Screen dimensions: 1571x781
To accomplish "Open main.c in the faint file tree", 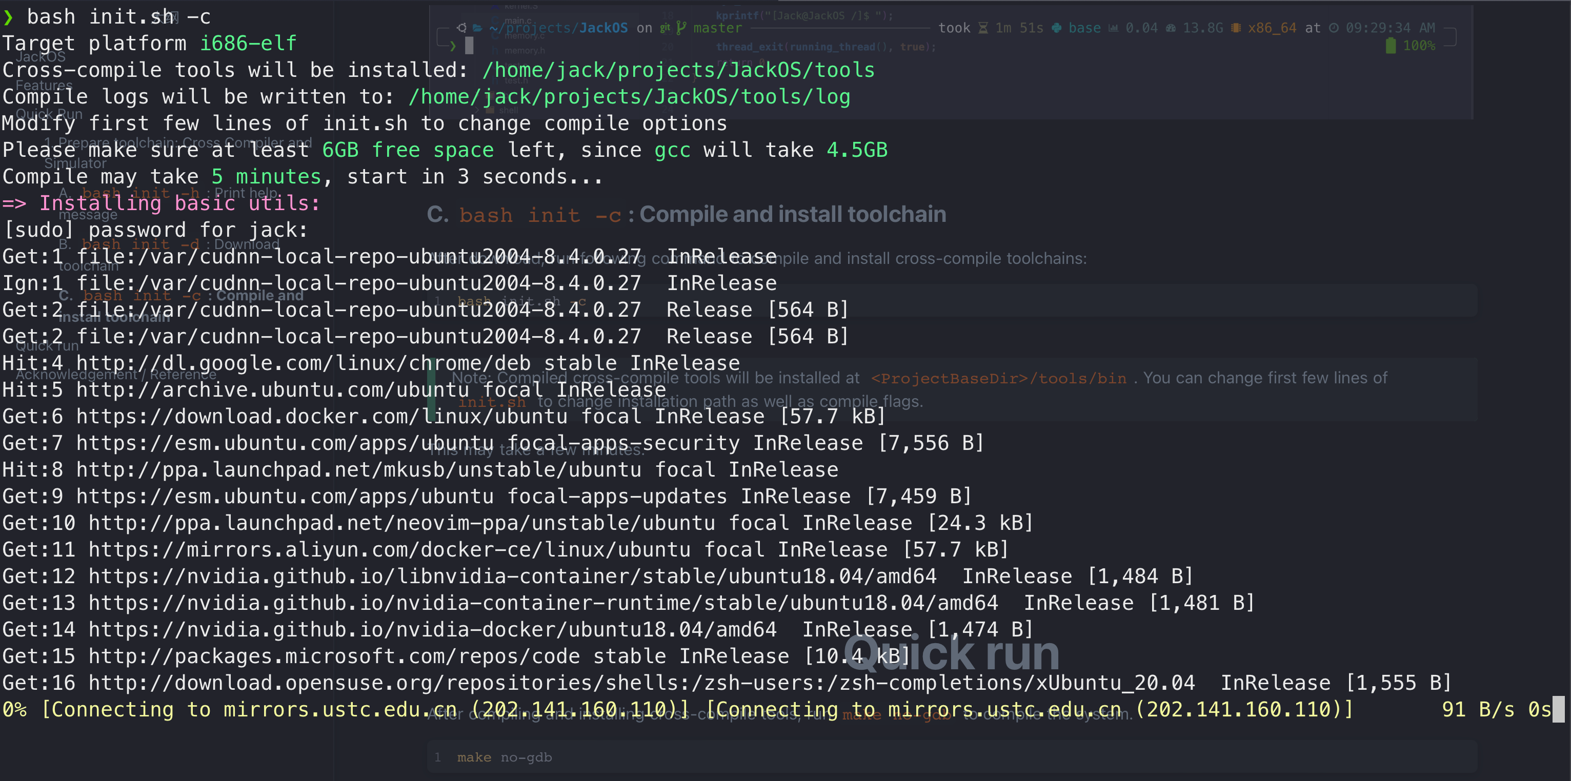I will point(518,20).
